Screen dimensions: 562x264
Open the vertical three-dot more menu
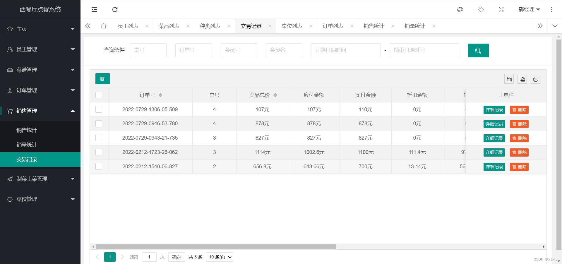tap(552, 10)
